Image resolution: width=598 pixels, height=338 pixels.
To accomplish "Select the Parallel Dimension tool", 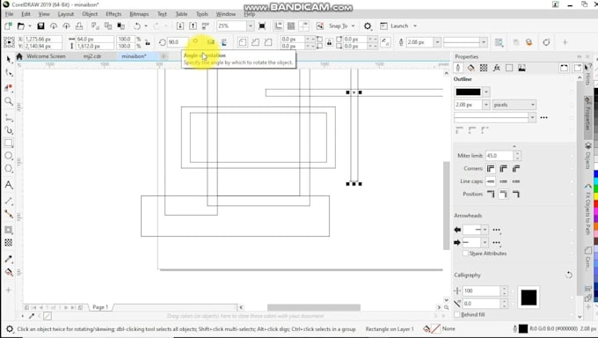I will 9,201.
